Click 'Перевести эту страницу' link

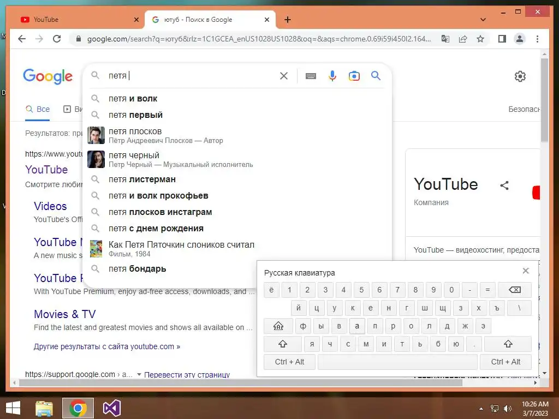187,374
